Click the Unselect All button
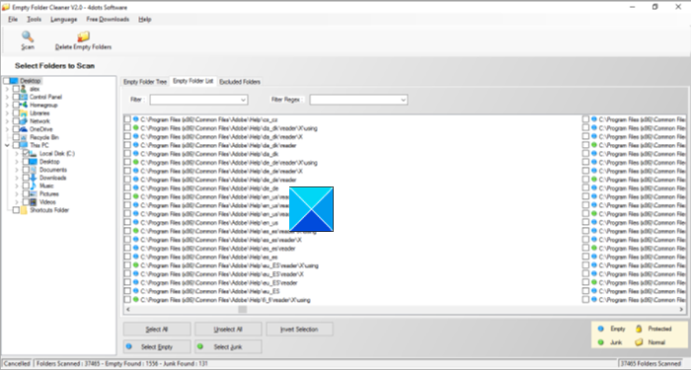The image size is (691, 370). pos(228,329)
